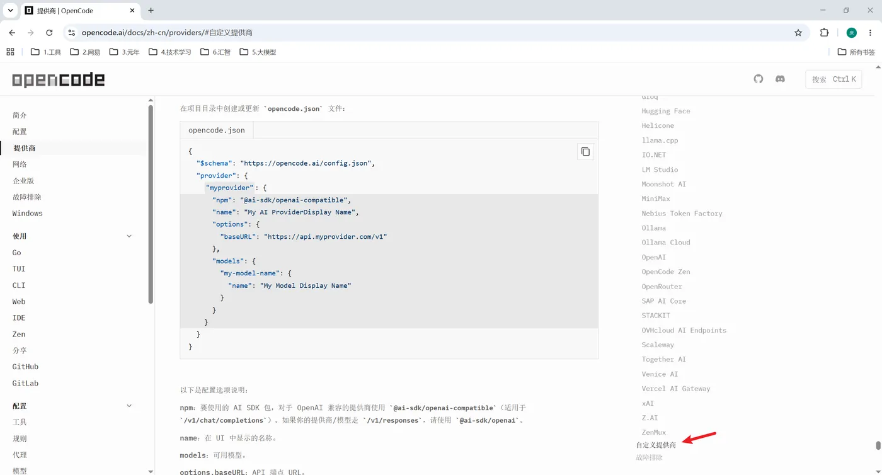The height and width of the screenshot is (475, 882).
Task: Collapse the 配置 sidebar section chevron
Action: (x=129, y=406)
